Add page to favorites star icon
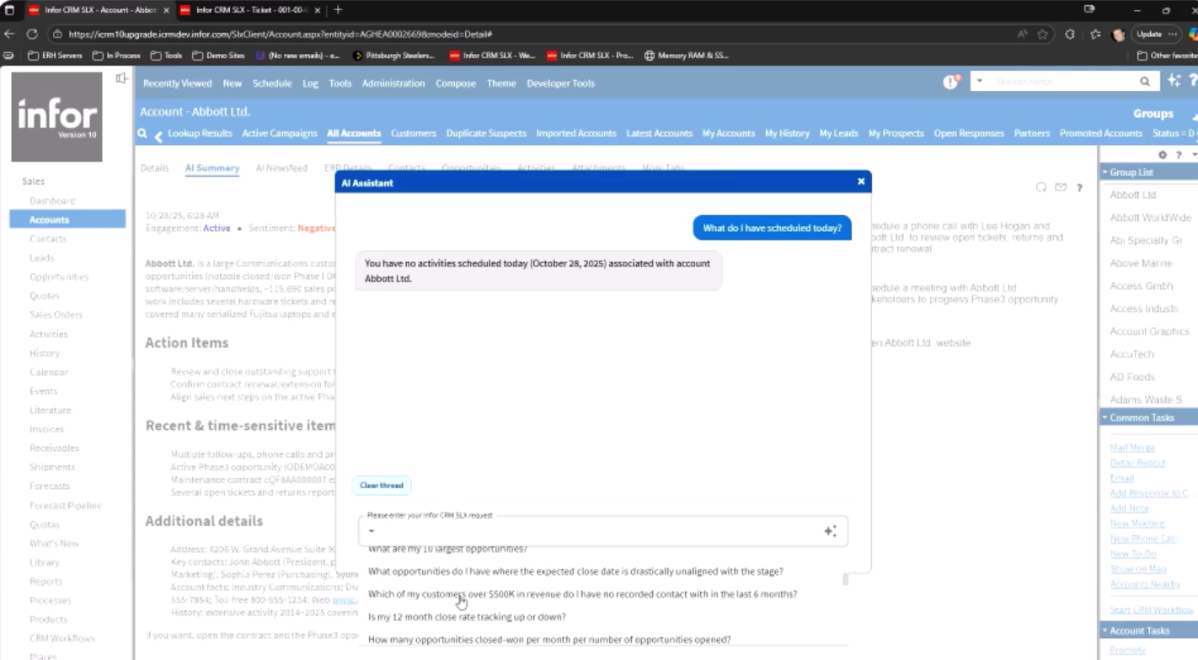 point(1043,35)
